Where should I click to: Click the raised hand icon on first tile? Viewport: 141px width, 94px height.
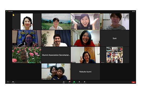[14, 15]
